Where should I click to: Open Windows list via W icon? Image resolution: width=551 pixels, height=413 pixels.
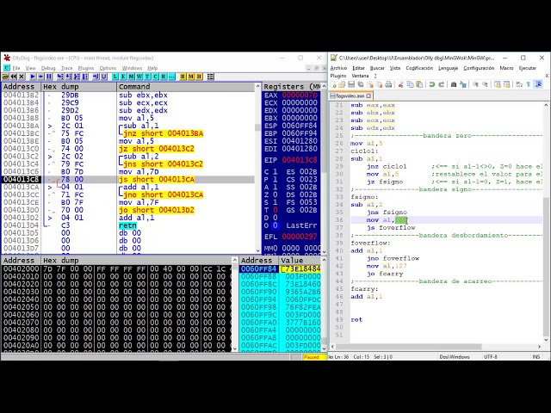point(139,77)
